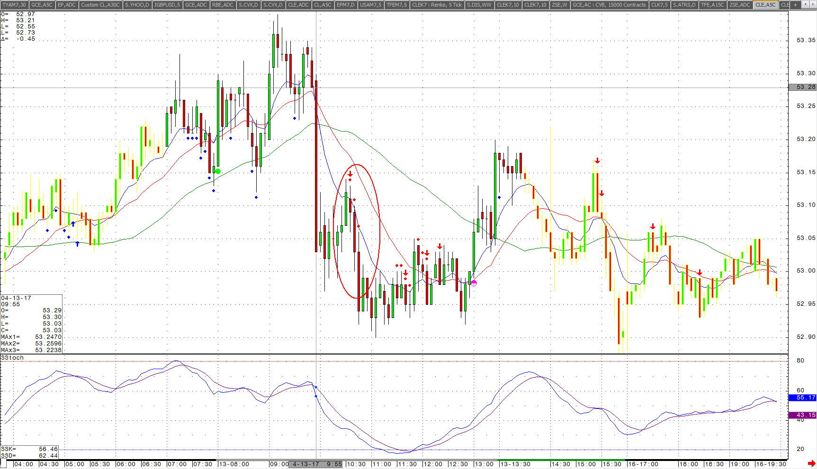Click the 16-17:00 time axis label
Image resolution: width=817 pixels, height=469 pixels.
click(643, 464)
